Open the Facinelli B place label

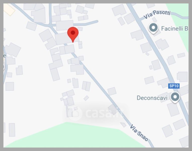(x=174, y=28)
